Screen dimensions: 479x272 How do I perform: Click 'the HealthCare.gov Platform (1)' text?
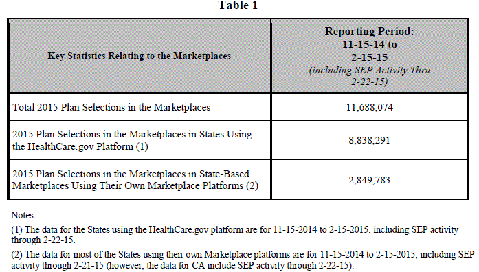pyautogui.click(x=80, y=146)
